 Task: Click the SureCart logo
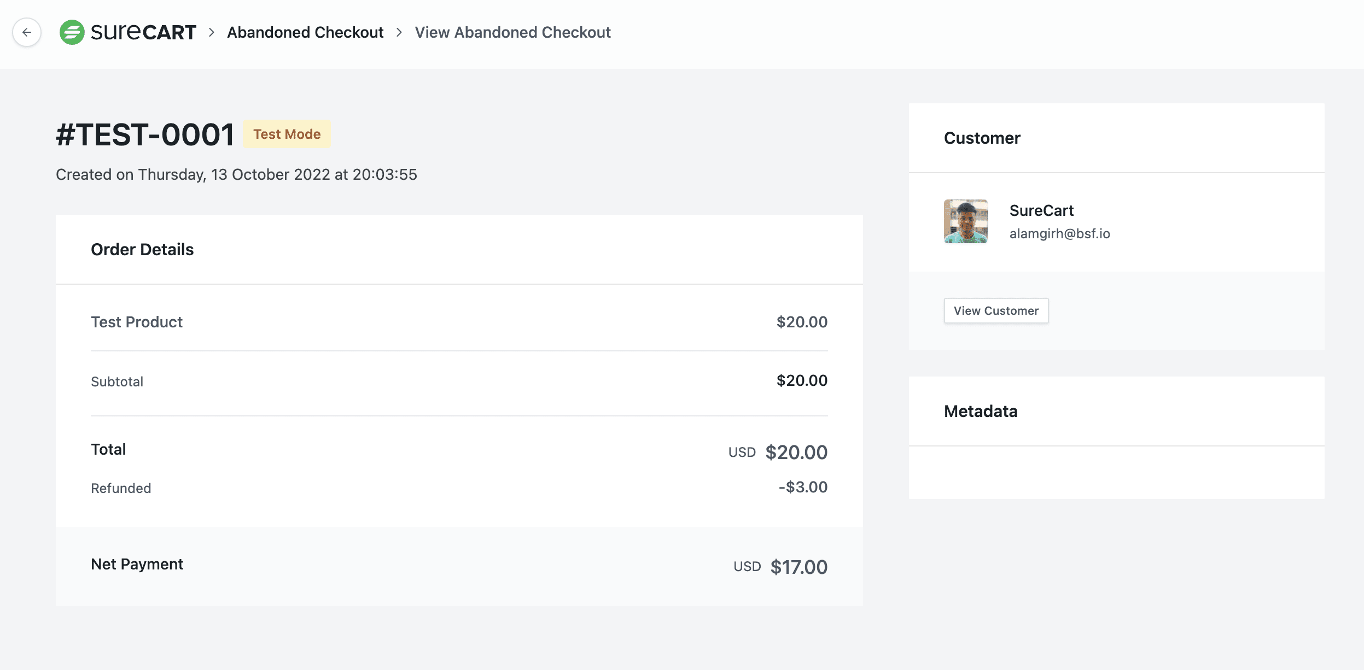tap(128, 32)
